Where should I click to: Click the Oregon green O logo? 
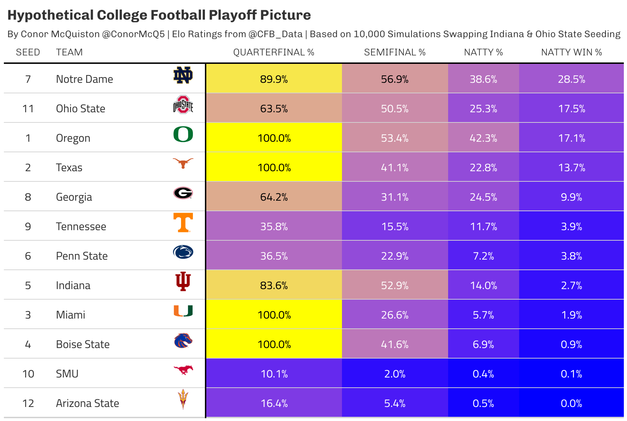click(x=183, y=134)
